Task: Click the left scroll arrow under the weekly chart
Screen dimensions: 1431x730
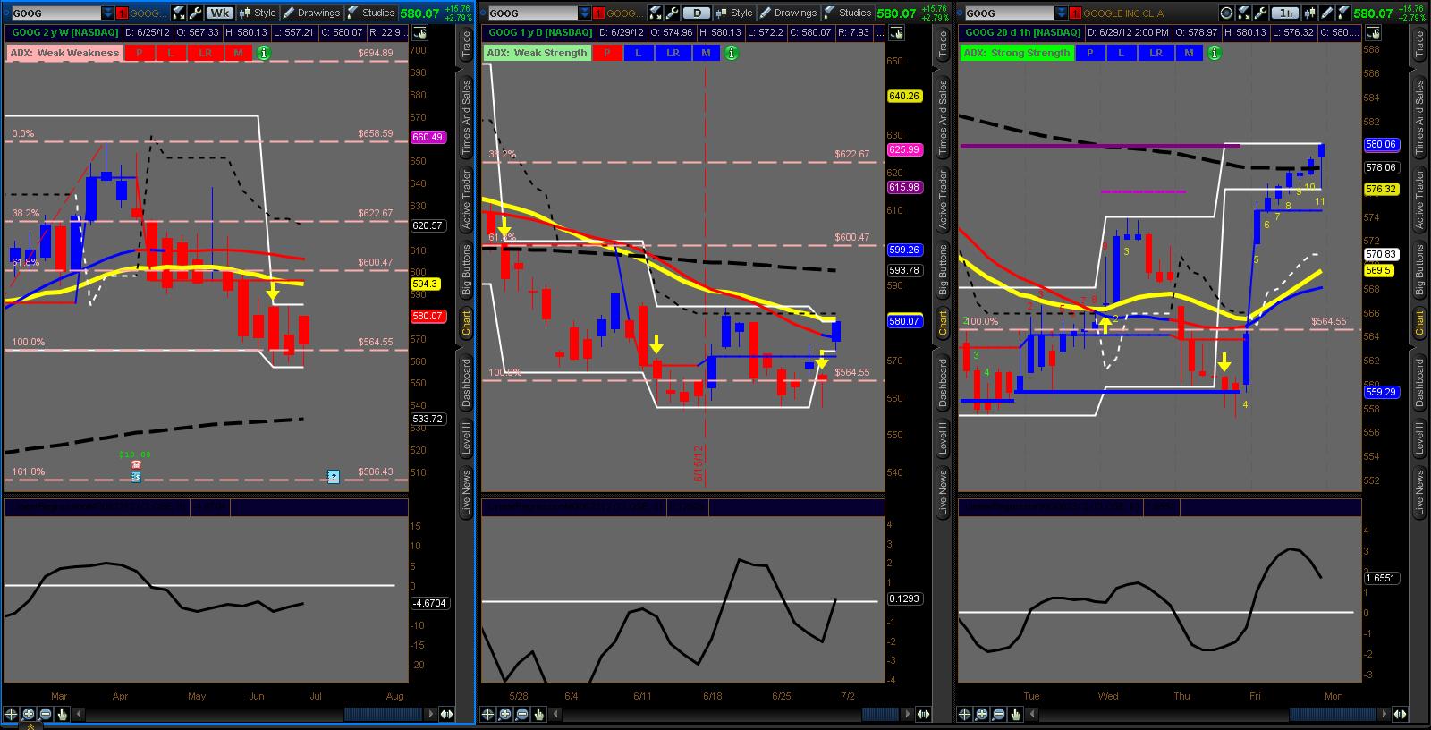Action: [79, 714]
